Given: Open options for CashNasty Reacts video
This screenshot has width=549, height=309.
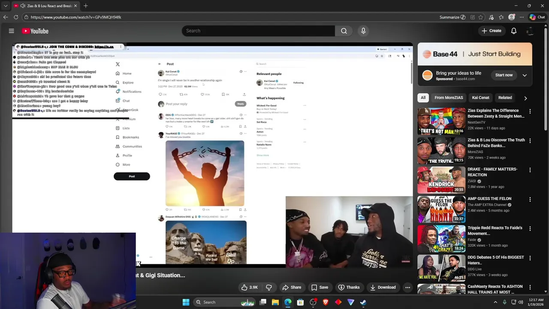Looking at the screenshot, I should (530, 288).
